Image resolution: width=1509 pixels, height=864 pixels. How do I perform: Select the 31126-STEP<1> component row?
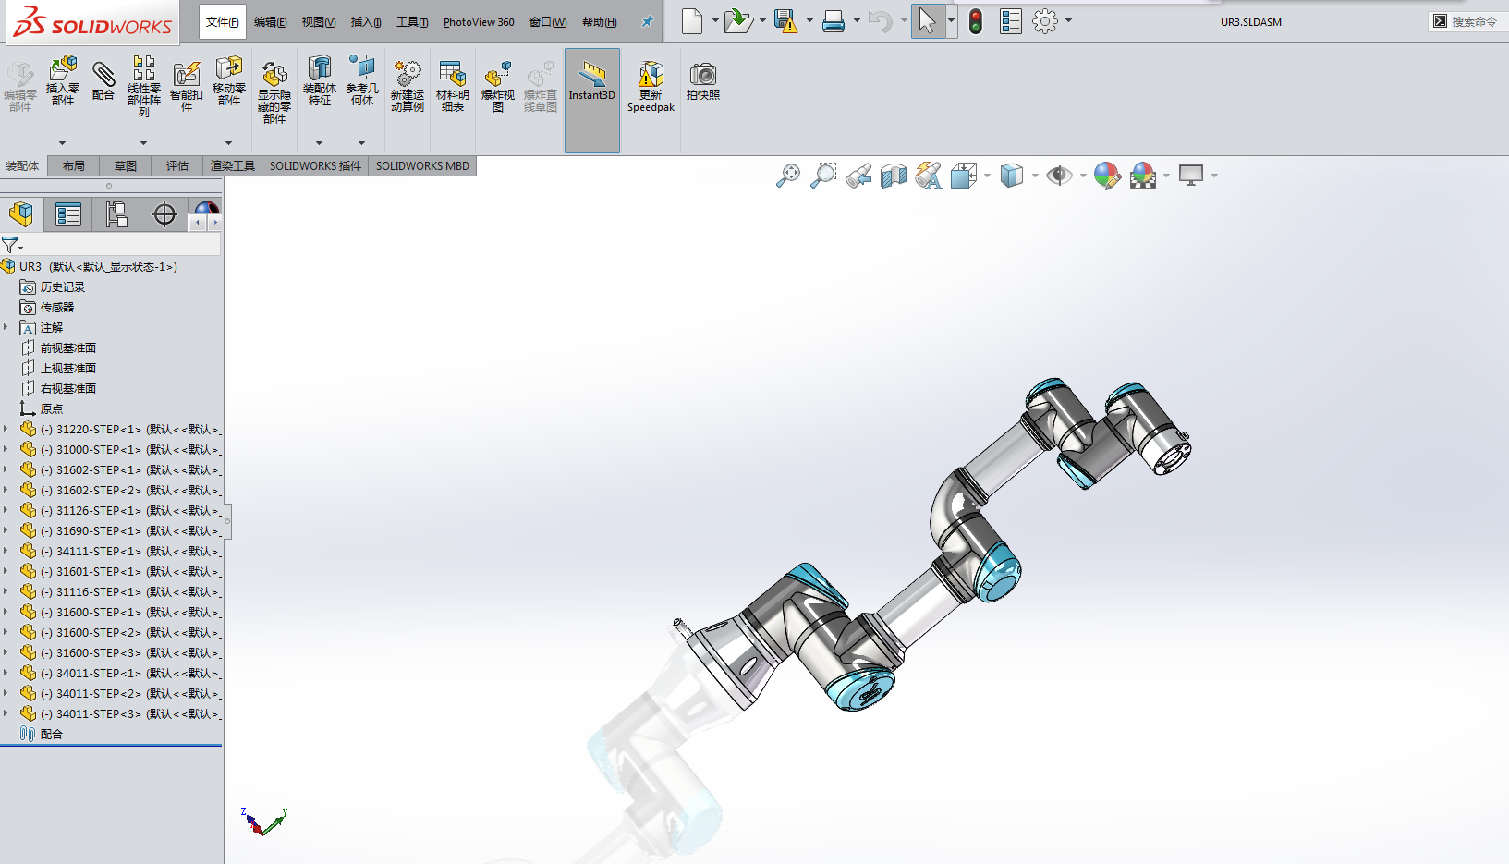[120, 510]
